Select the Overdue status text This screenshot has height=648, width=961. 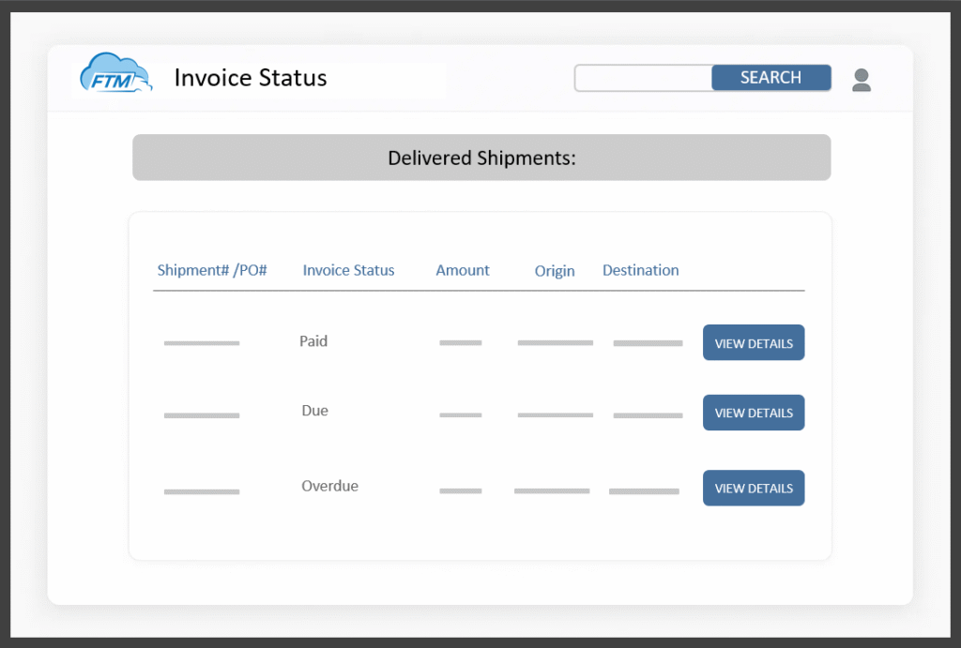(329, 486)
